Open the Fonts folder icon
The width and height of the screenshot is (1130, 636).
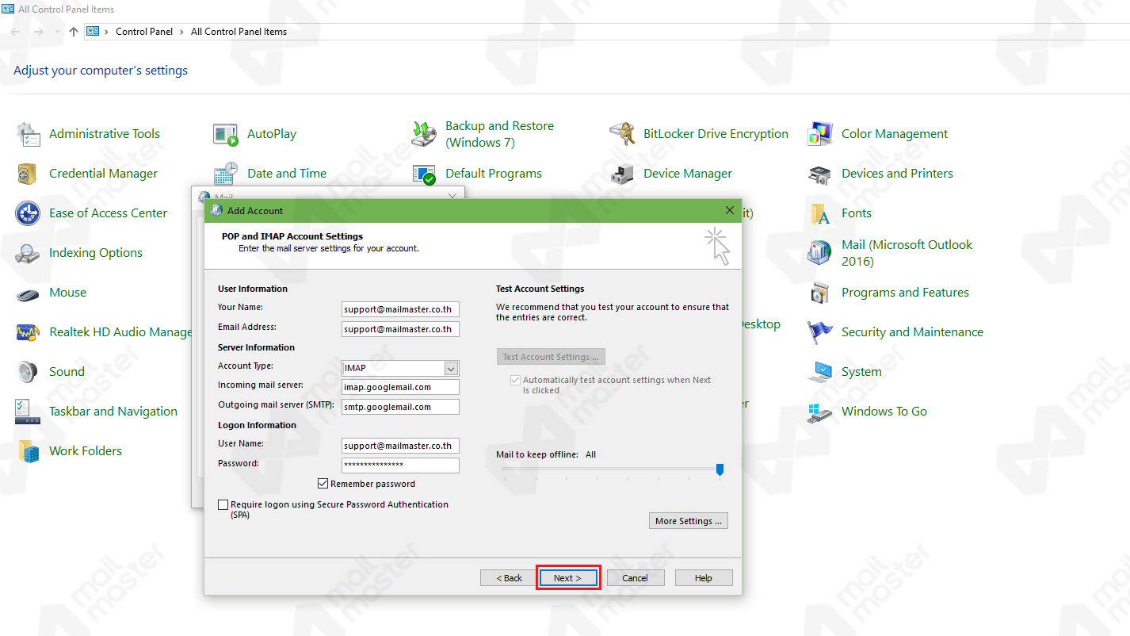pos(820,213)
